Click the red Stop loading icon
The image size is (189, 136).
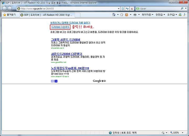pyautogui.click(x=132, y=9)
